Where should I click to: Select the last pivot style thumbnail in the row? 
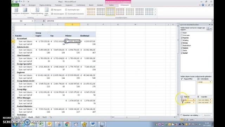tap(149, 12)
